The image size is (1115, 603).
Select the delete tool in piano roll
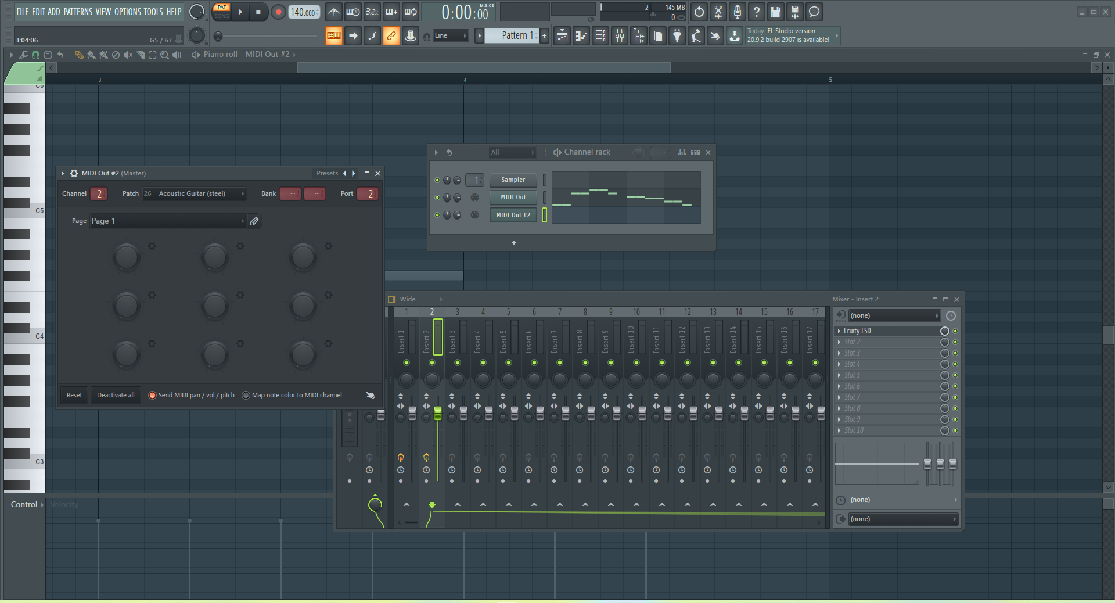click(x=116, y=55)
